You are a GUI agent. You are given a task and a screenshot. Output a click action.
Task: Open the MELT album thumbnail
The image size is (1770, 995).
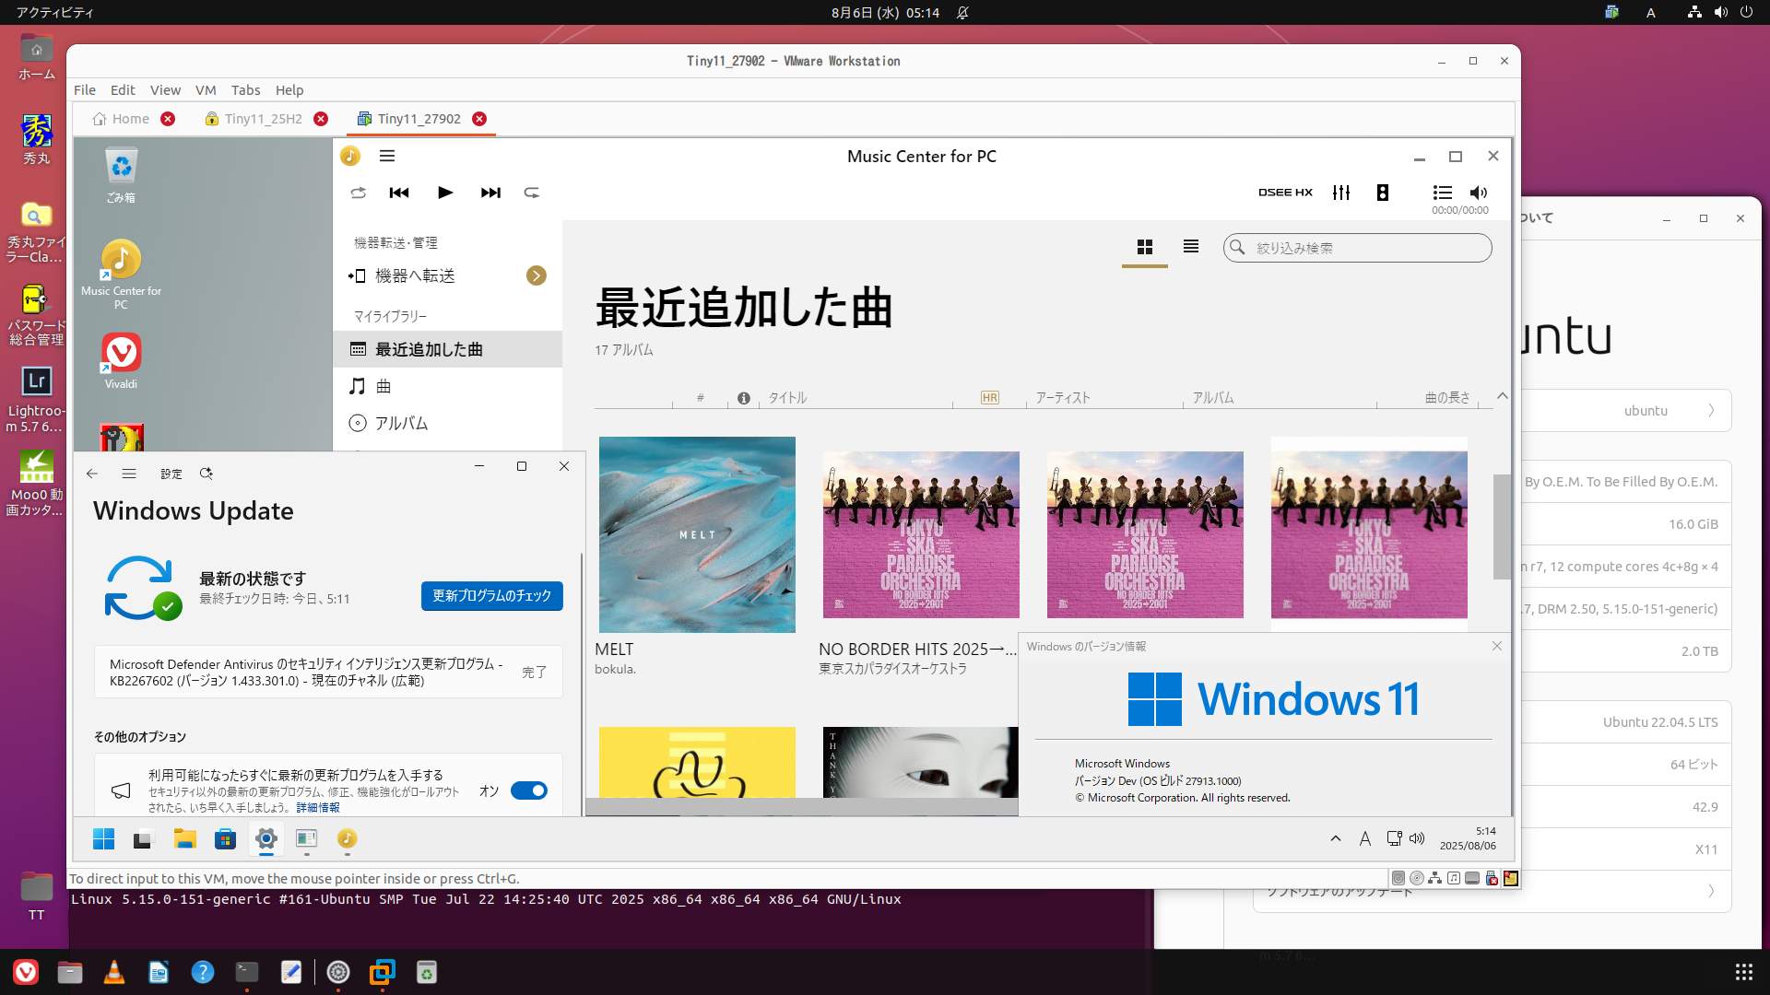tap(697, 534)
